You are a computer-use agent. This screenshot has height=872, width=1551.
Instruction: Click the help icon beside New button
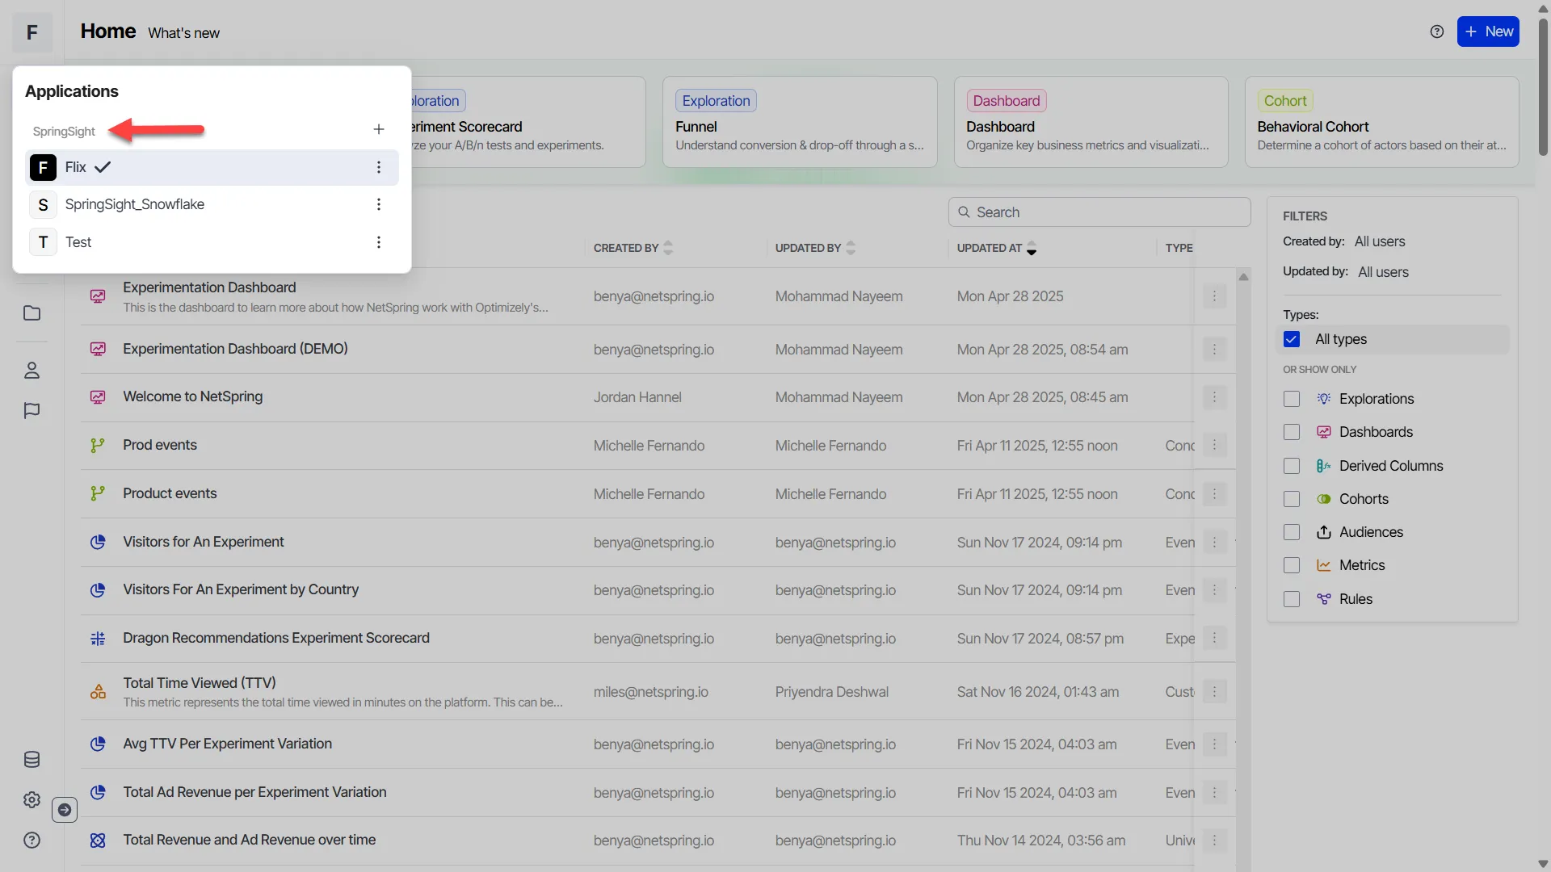(1436, 31)
